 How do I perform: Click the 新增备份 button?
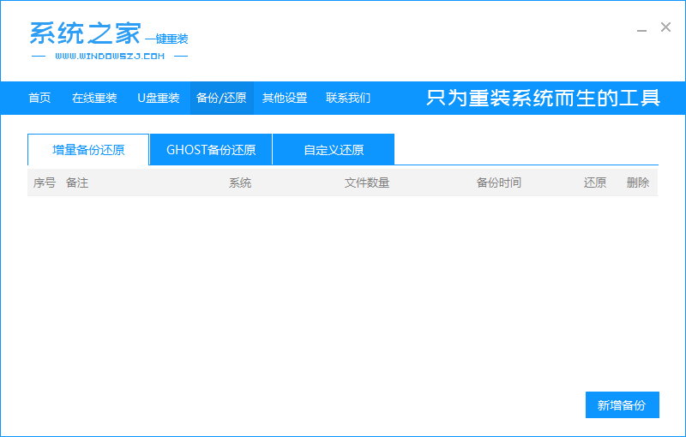[x=623, y=405]
